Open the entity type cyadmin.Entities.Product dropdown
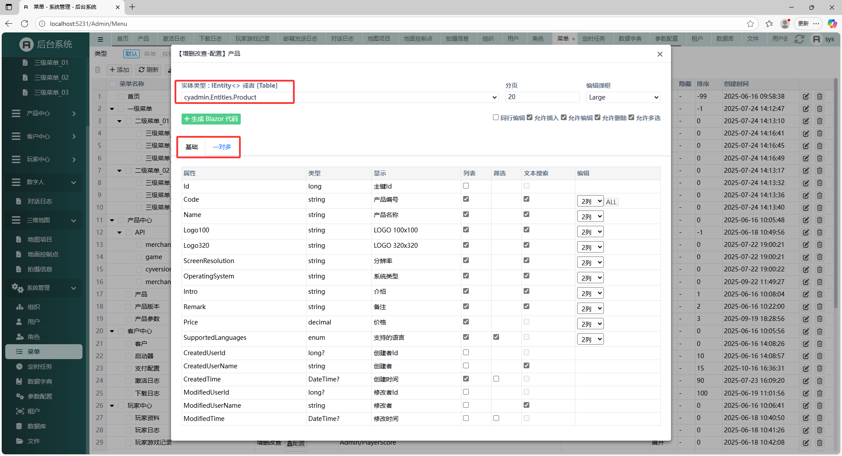 (x=340, y=97)
